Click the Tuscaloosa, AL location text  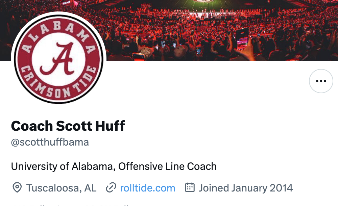pyautogui.click(x=61, y=188)
